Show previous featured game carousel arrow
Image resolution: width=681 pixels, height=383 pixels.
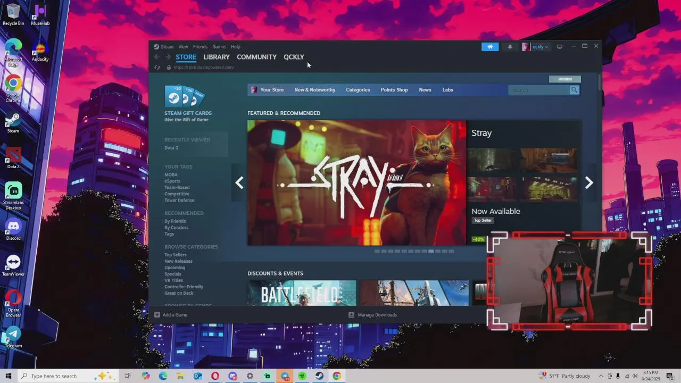[x=239, y=183]
